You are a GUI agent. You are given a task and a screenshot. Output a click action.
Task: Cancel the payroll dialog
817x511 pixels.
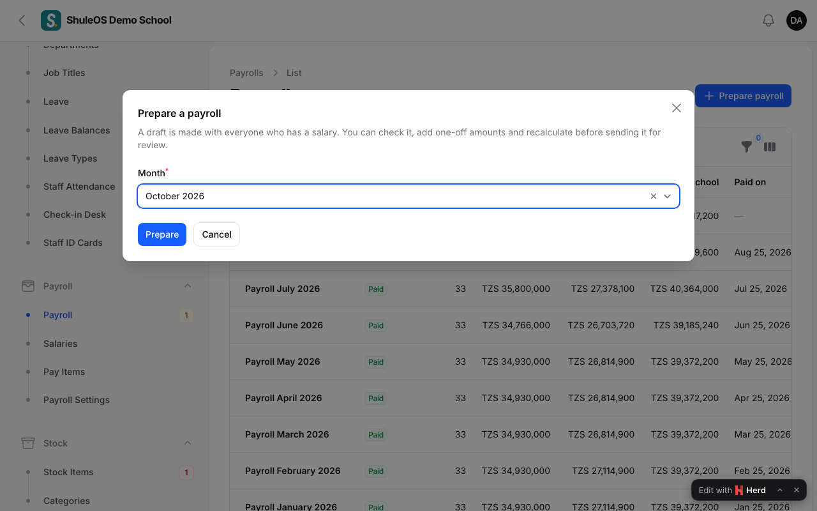click(217, 234)
